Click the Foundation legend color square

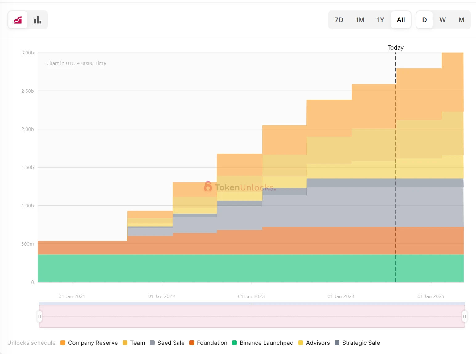[x=192, y=343]
